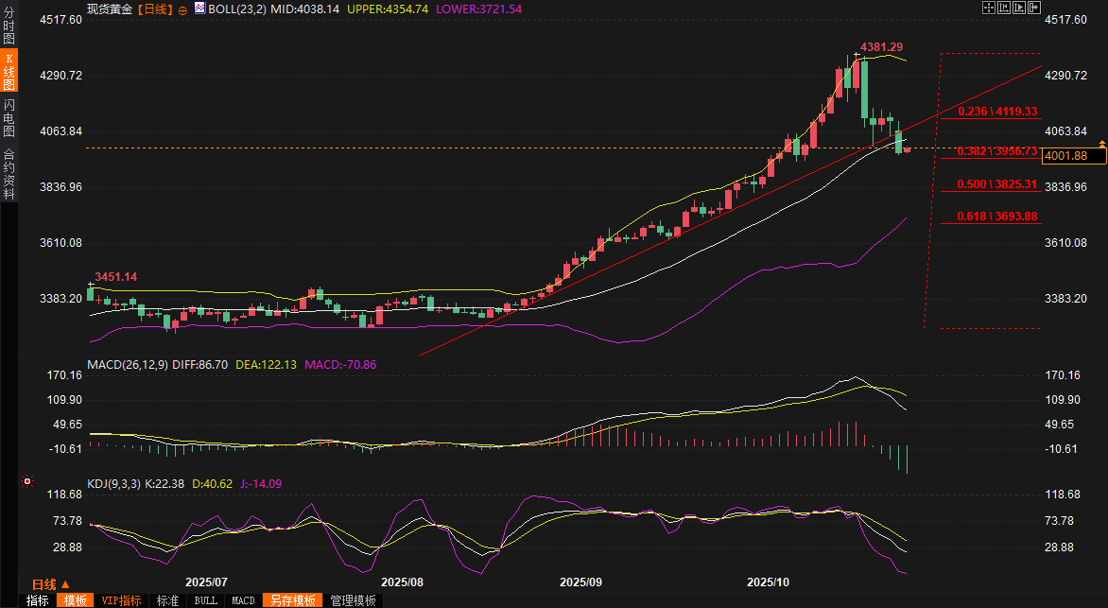Select the 模板 template tab

tap(76, 600)
